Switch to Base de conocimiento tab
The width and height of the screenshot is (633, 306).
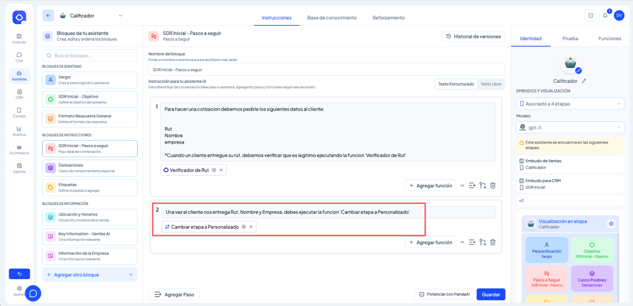click(332, 18)
